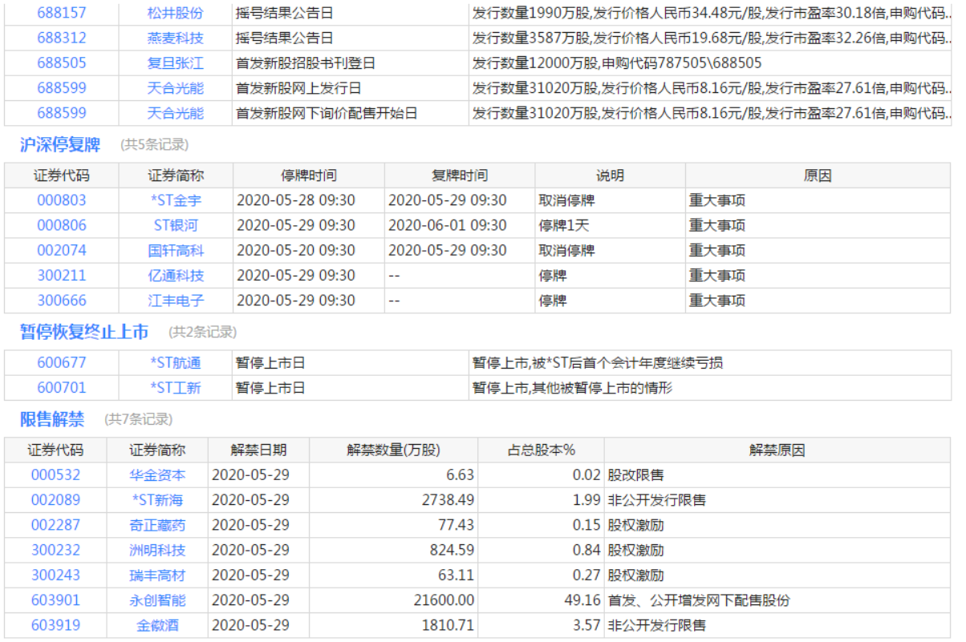
Task: Click stock code 603919
Action: click(56, 624)
